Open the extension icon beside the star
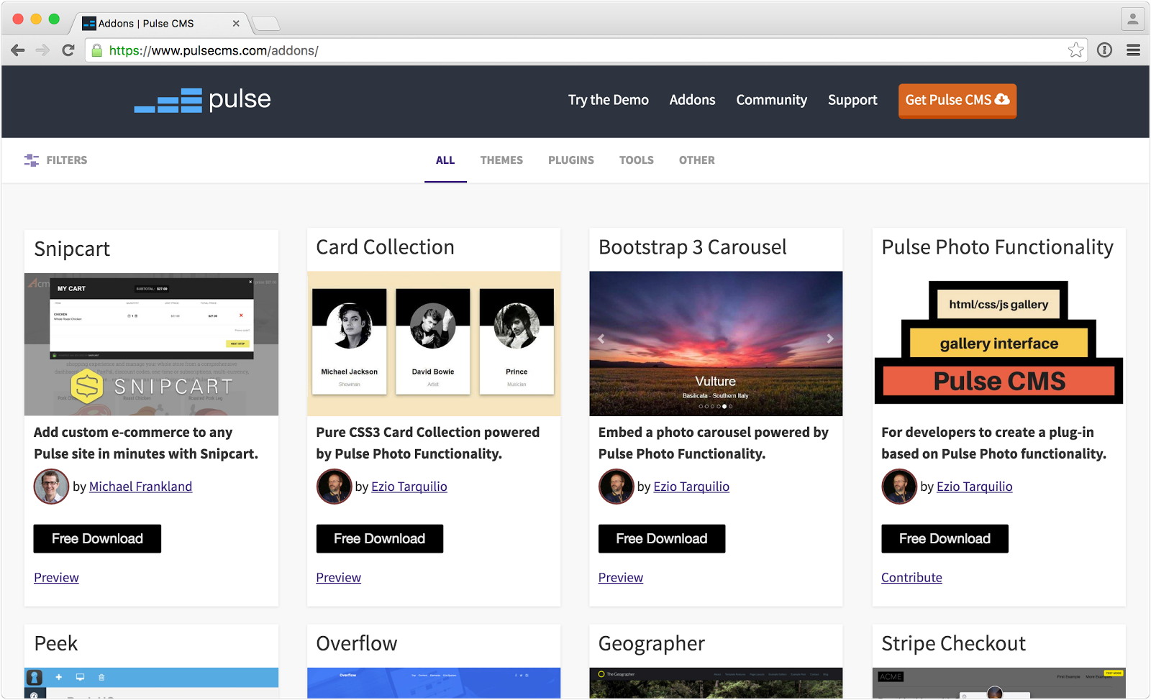Image resolution: width=1151 pixels, height=700 pixels. (1104, 50)
